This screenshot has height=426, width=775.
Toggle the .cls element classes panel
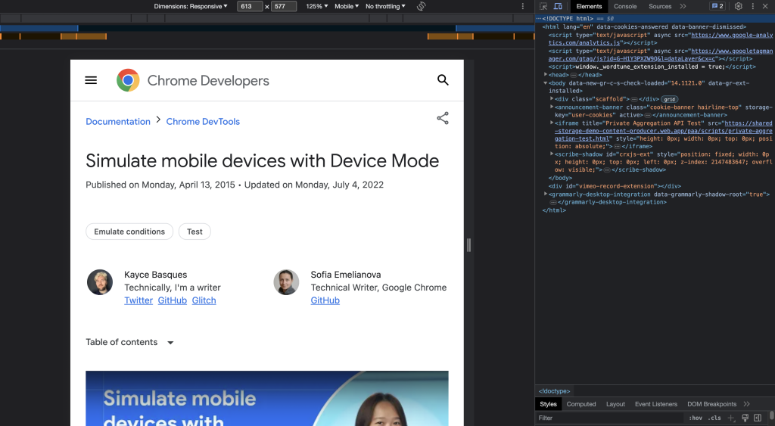coord(714,418)
